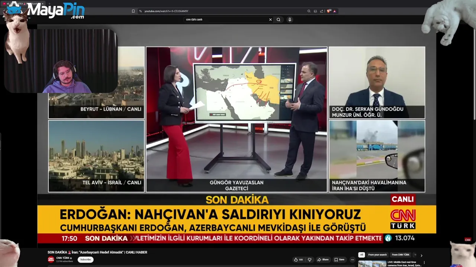Open more actions three-dot menu under video
Screen dimensions: 476x267
pos(352,260)
